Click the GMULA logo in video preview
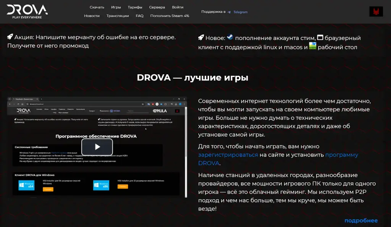 (160, 111)
